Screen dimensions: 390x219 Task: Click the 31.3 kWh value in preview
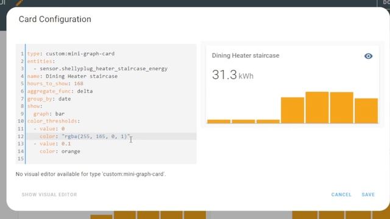point(233,75)
